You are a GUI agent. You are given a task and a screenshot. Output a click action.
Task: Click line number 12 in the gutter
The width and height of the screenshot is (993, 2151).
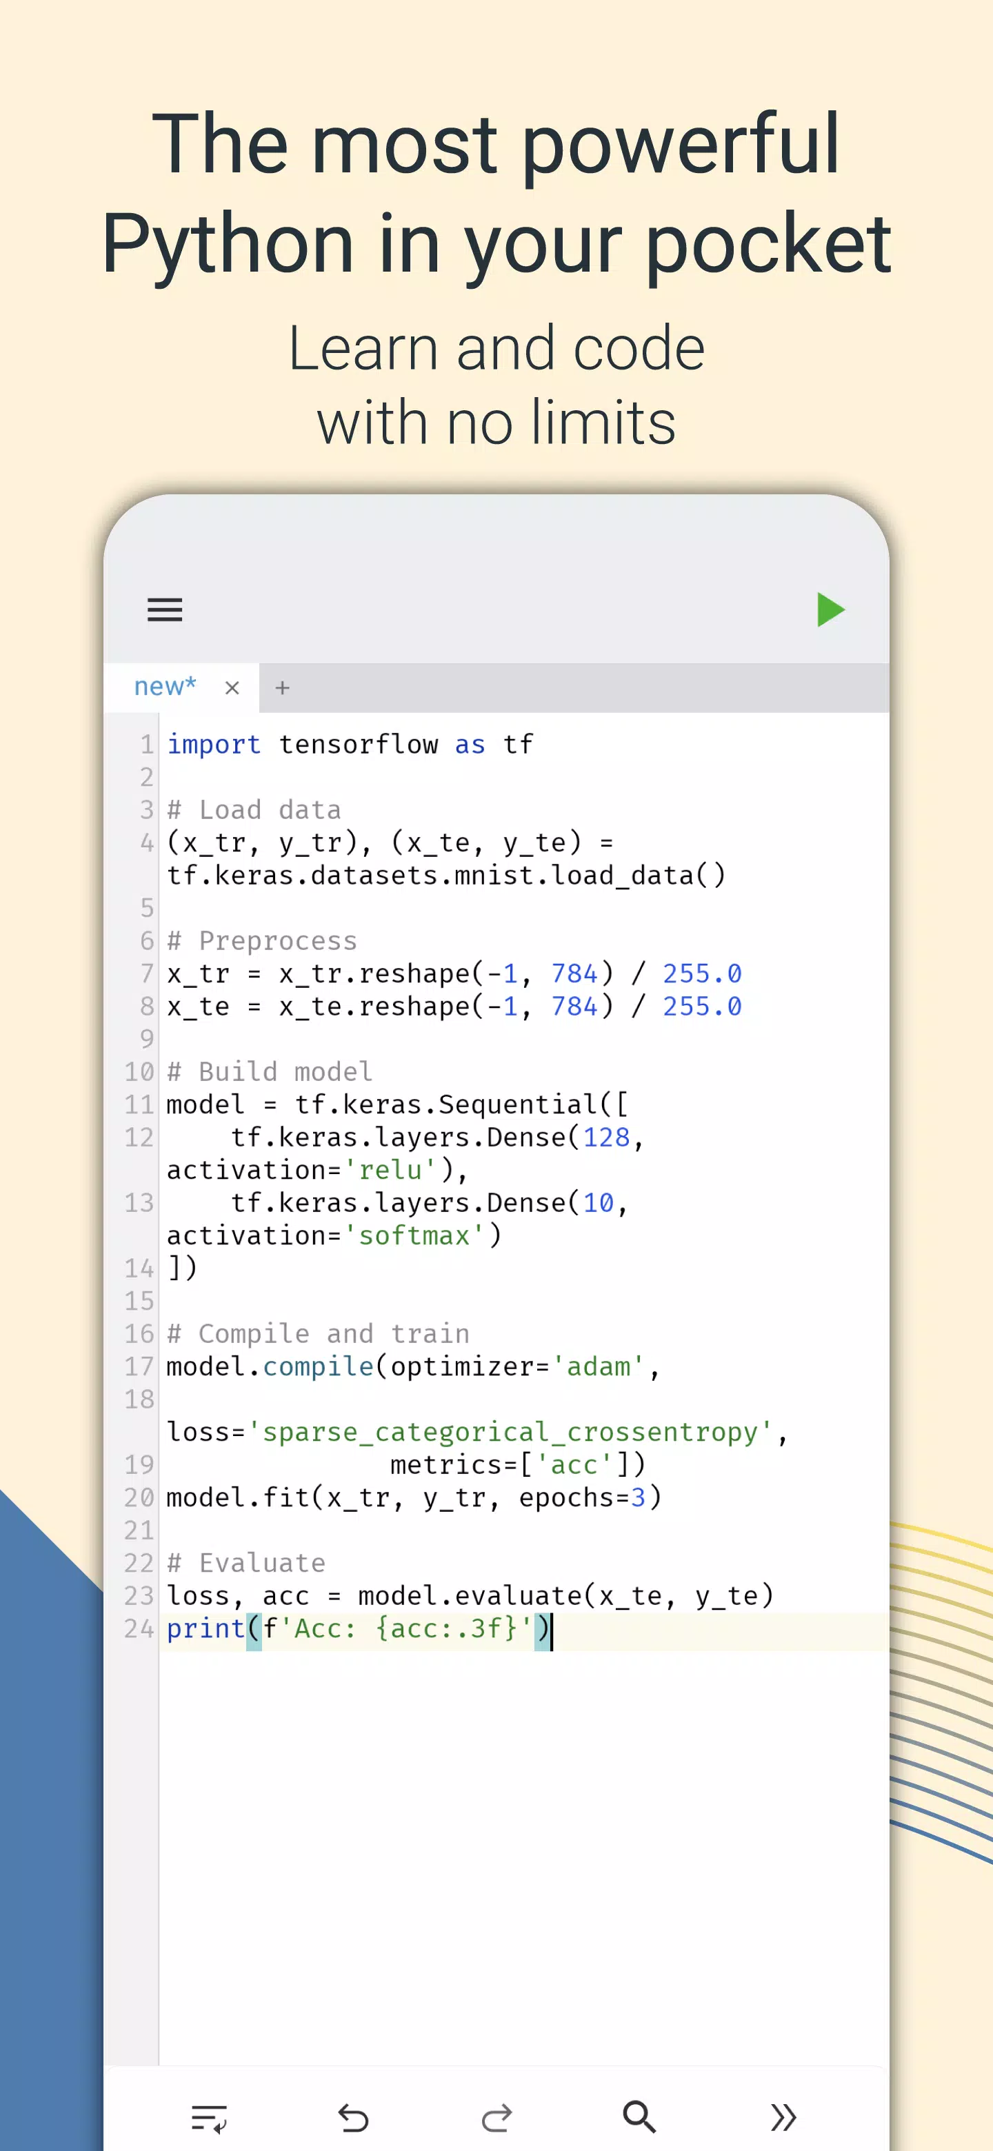point(139,1138)
